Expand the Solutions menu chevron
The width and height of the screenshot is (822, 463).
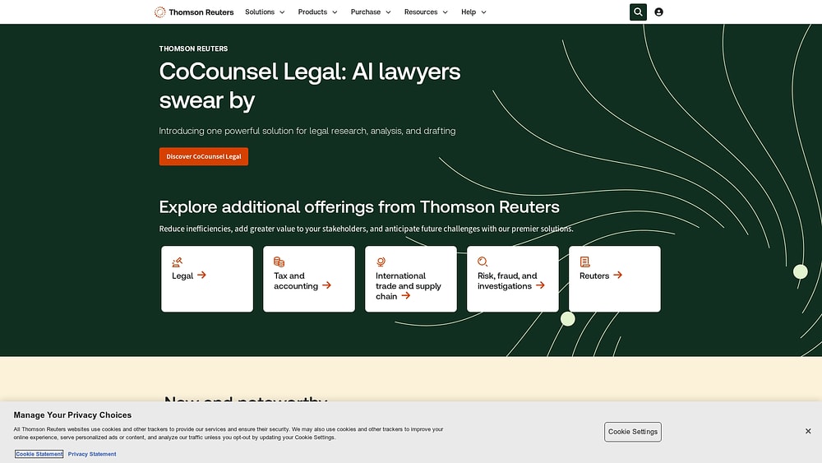click(x=282, y=12)
